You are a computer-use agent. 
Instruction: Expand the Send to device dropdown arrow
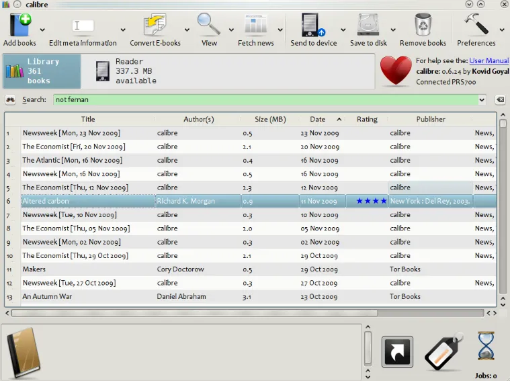343,30
